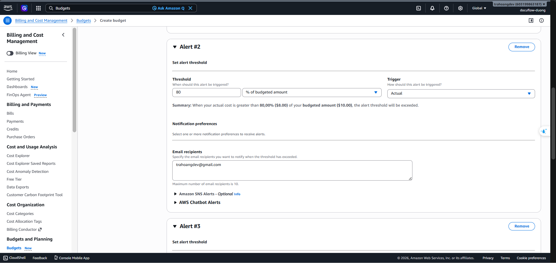Click the Email recipients text area

pos(292,170)
